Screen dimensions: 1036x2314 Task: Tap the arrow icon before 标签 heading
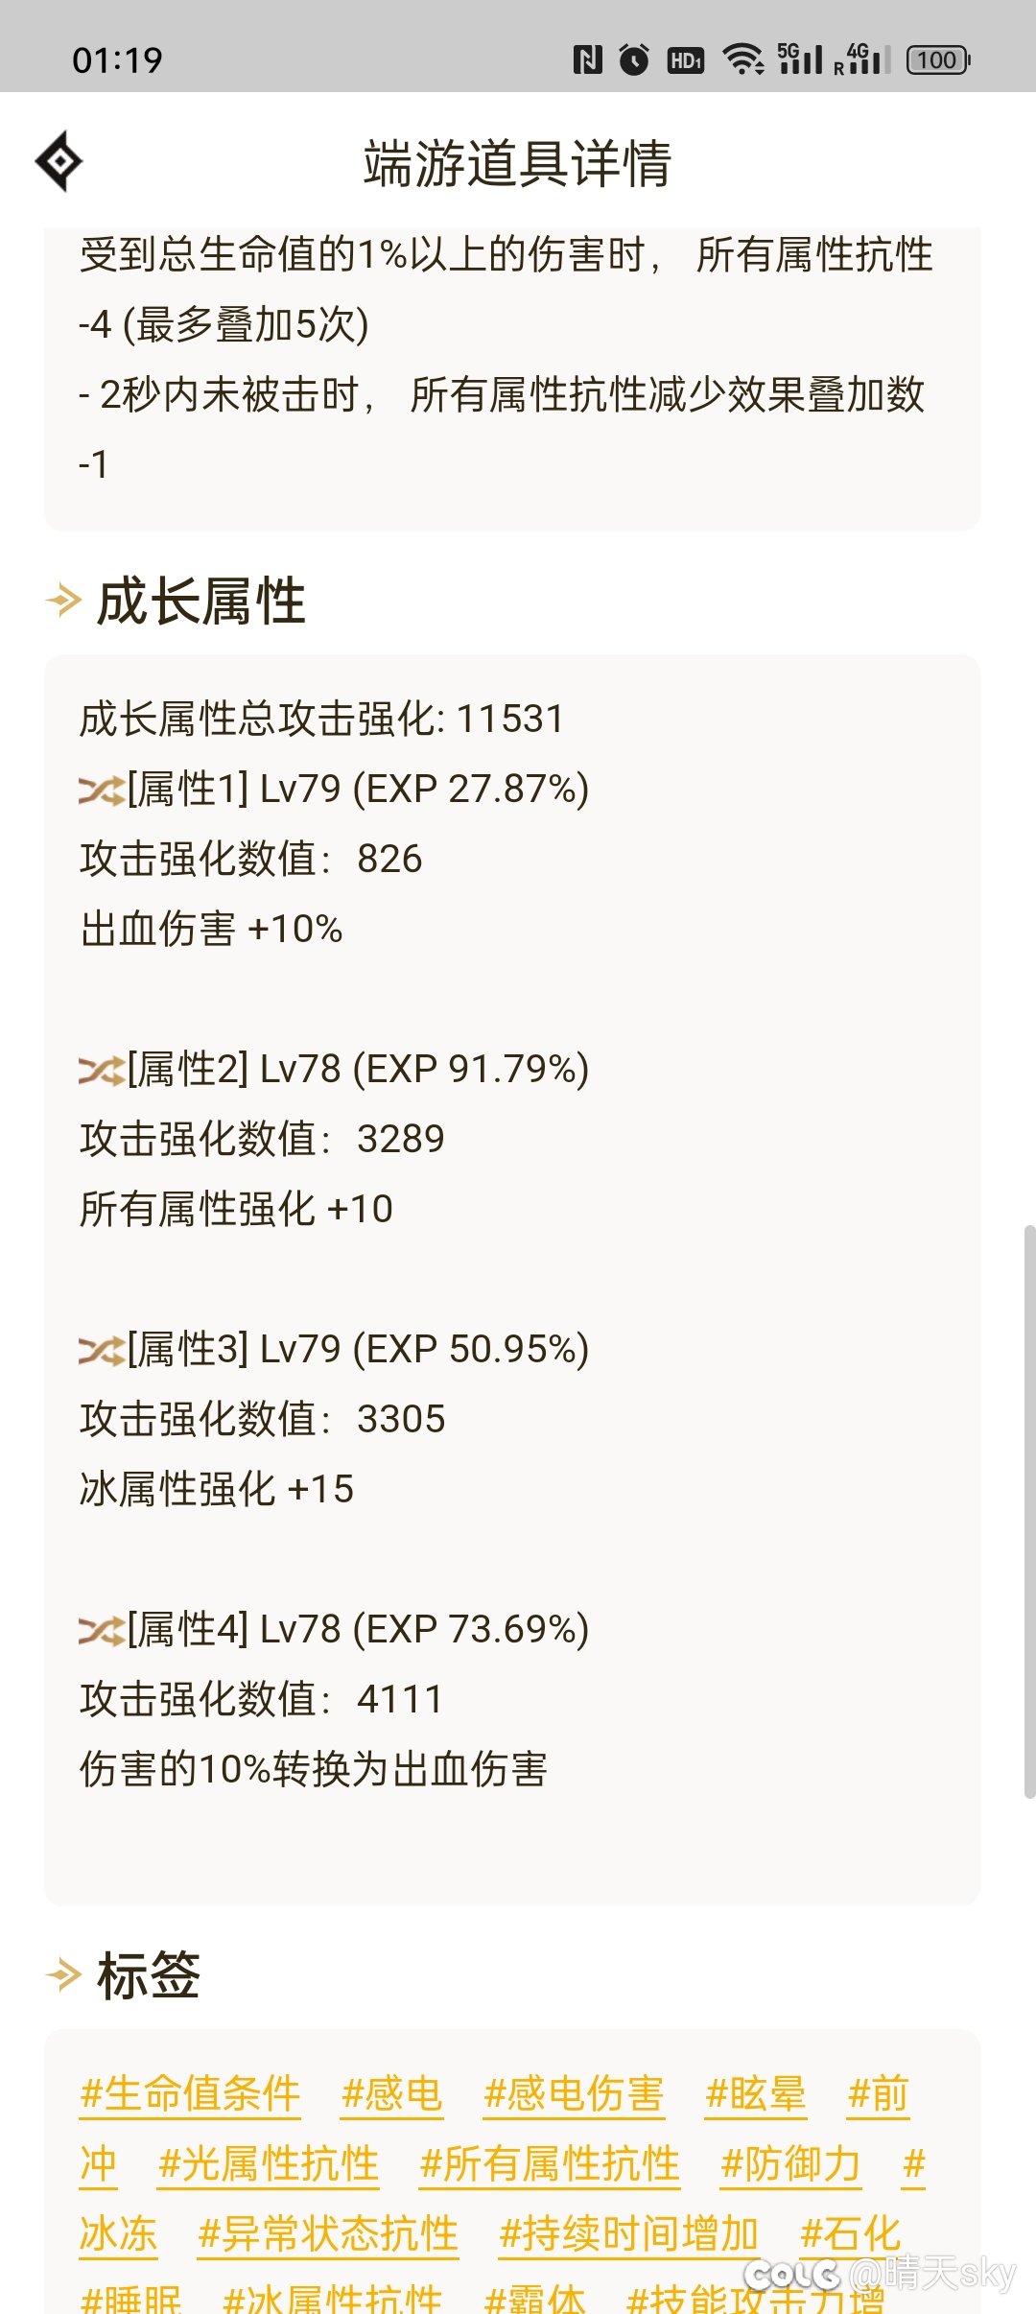(x=63, y=1974)
